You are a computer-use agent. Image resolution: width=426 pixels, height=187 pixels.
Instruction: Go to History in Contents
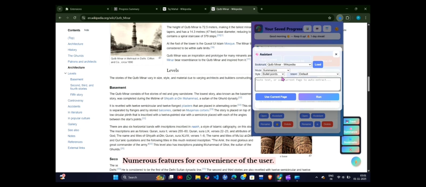tap(72, 50)
